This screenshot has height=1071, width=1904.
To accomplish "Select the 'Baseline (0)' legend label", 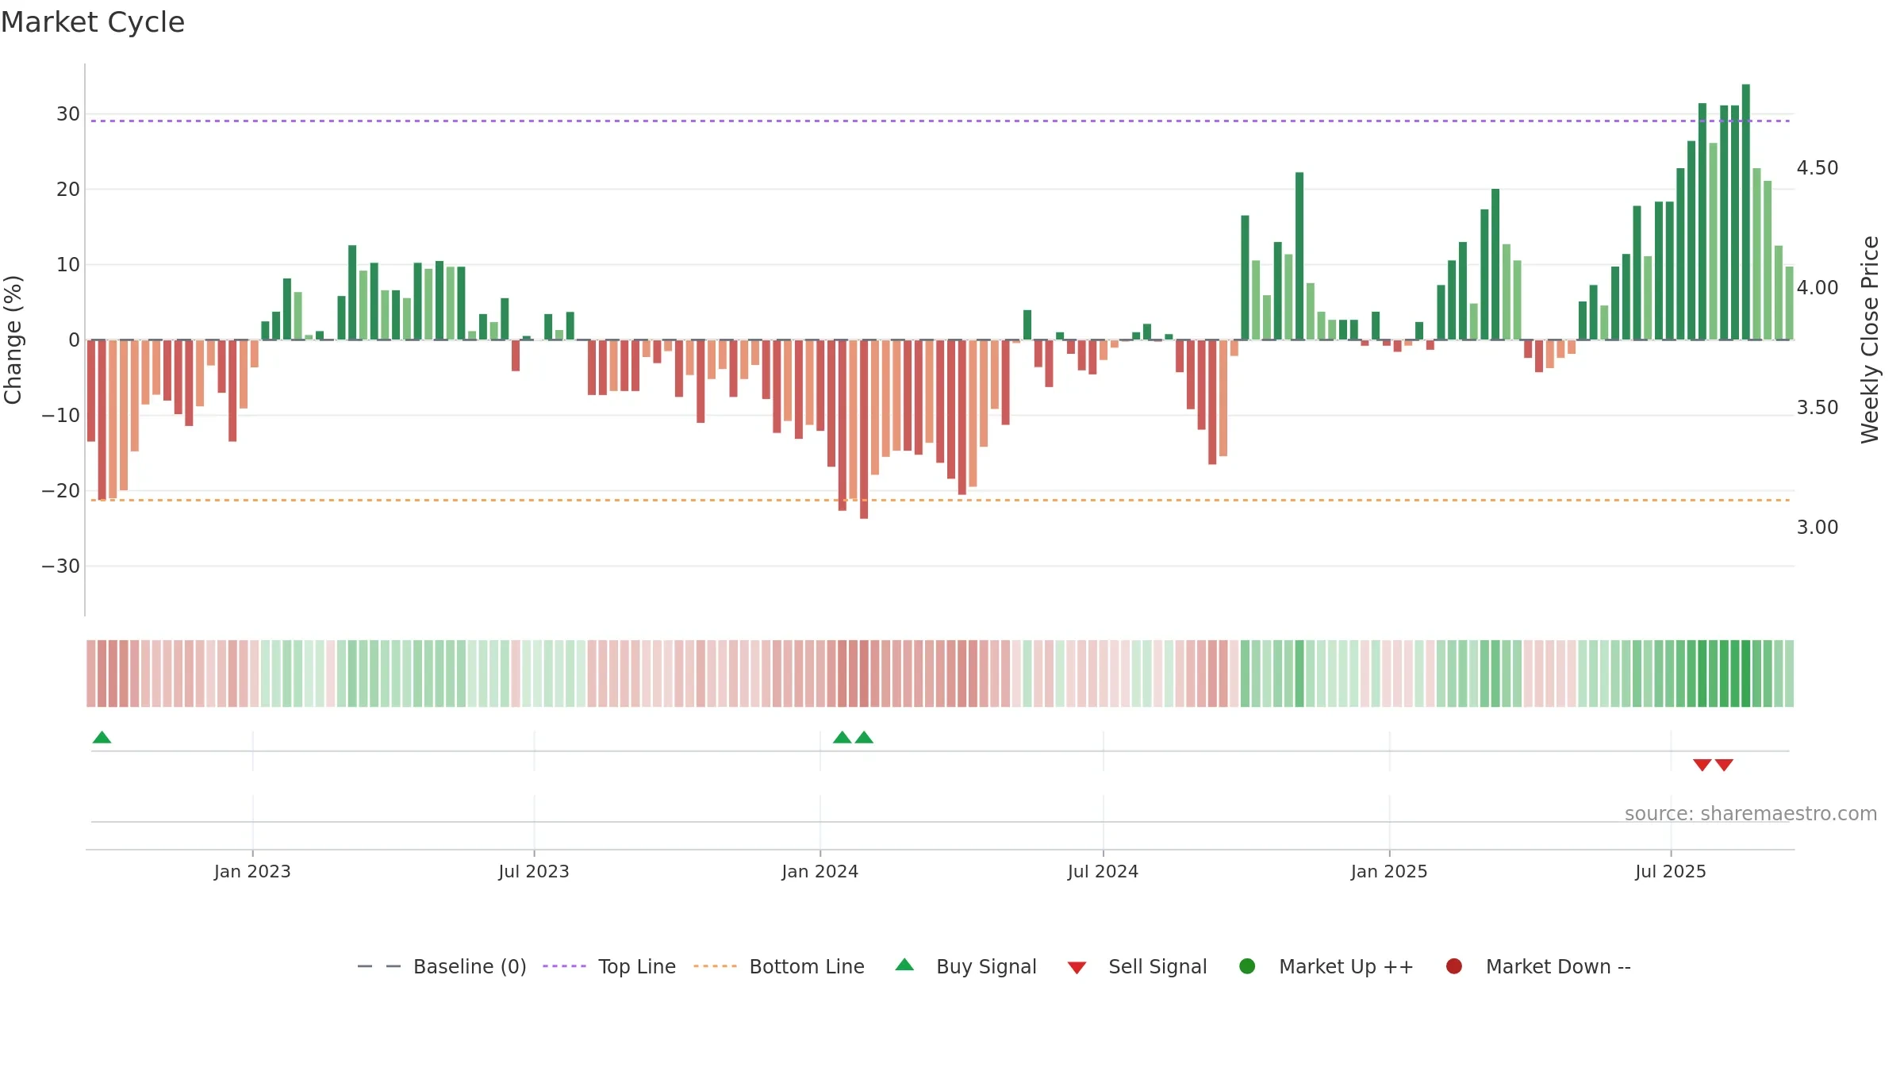I will click(470, 966).
